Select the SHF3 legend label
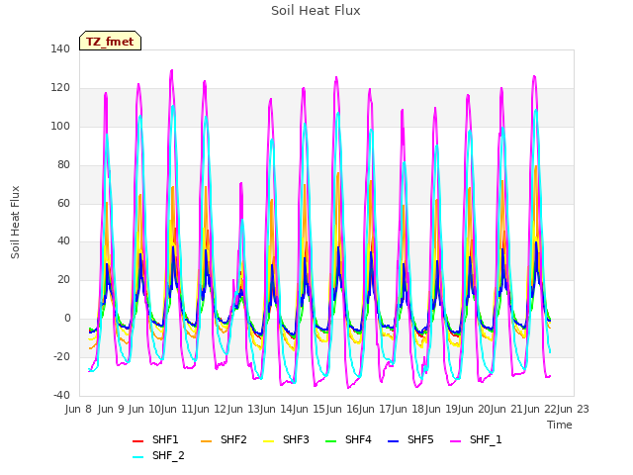The width and height of the screenshot is (633, 475). [x=296, y=439]
